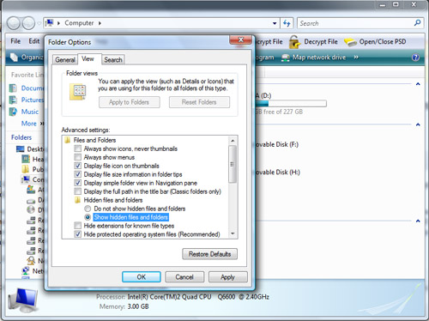Click the Computer icon in the address bar
The height and width of the screenshot is (321, 429).
50,23
